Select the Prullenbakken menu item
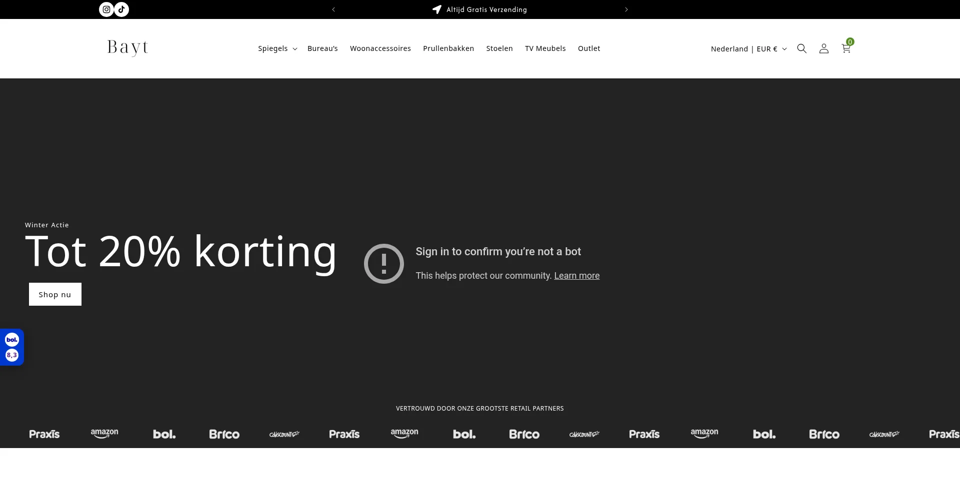The image size is (960, 496). [448, 48]
